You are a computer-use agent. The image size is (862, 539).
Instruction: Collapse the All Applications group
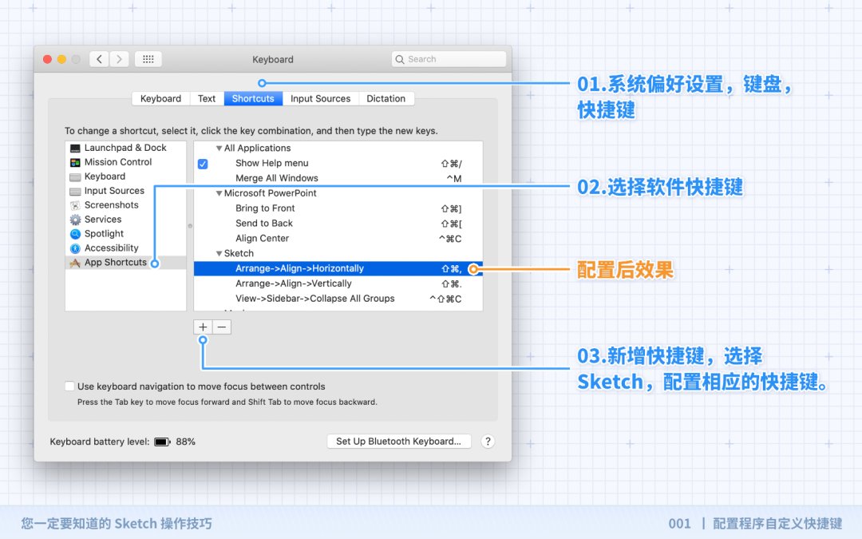[x=219, y=148]
